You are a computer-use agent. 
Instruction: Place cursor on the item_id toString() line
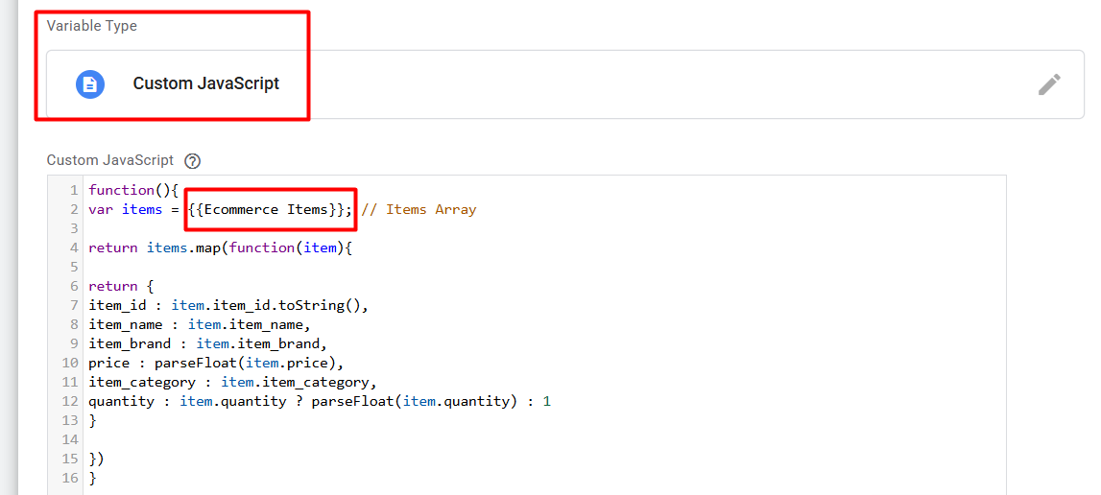tap(227, 305)
